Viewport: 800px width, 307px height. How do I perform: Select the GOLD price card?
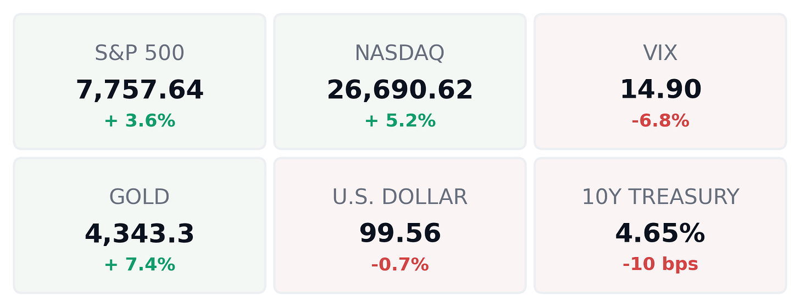click(x=140, y=225)
